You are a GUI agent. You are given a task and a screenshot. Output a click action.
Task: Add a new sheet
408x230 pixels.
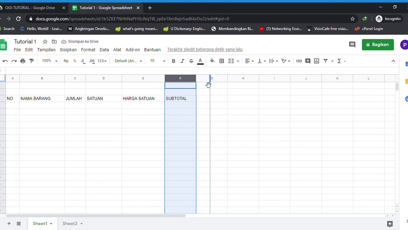[x=9, y=224]
